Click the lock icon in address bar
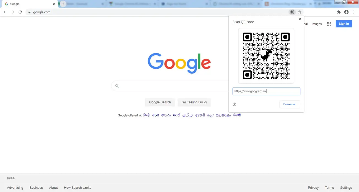This screenshot has height=192, width=359. point(29,12)
